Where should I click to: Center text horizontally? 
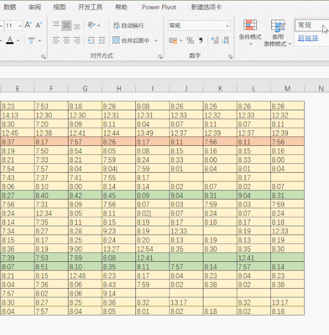tap(66, 40)
